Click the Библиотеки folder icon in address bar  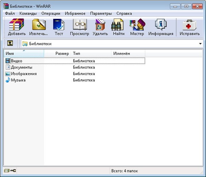tap(25, 44)
